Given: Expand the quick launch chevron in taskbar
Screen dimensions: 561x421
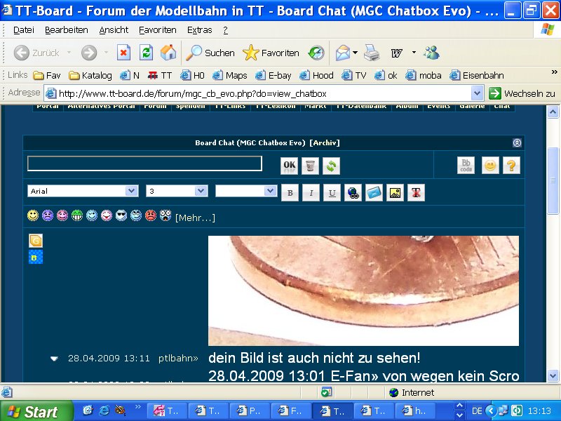Looking at the screenshot, I should pyautogui.click(x=137, y=407).
